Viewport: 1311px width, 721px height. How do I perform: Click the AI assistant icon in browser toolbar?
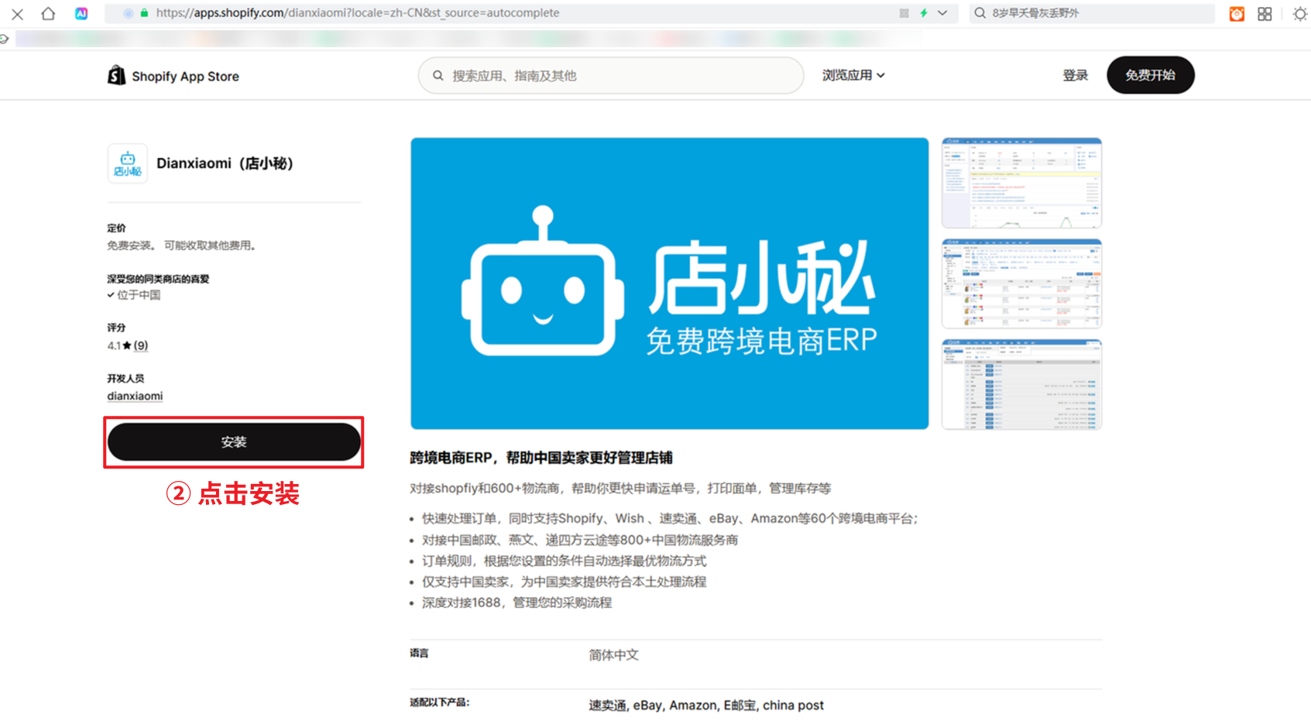[x=81, y=13]
